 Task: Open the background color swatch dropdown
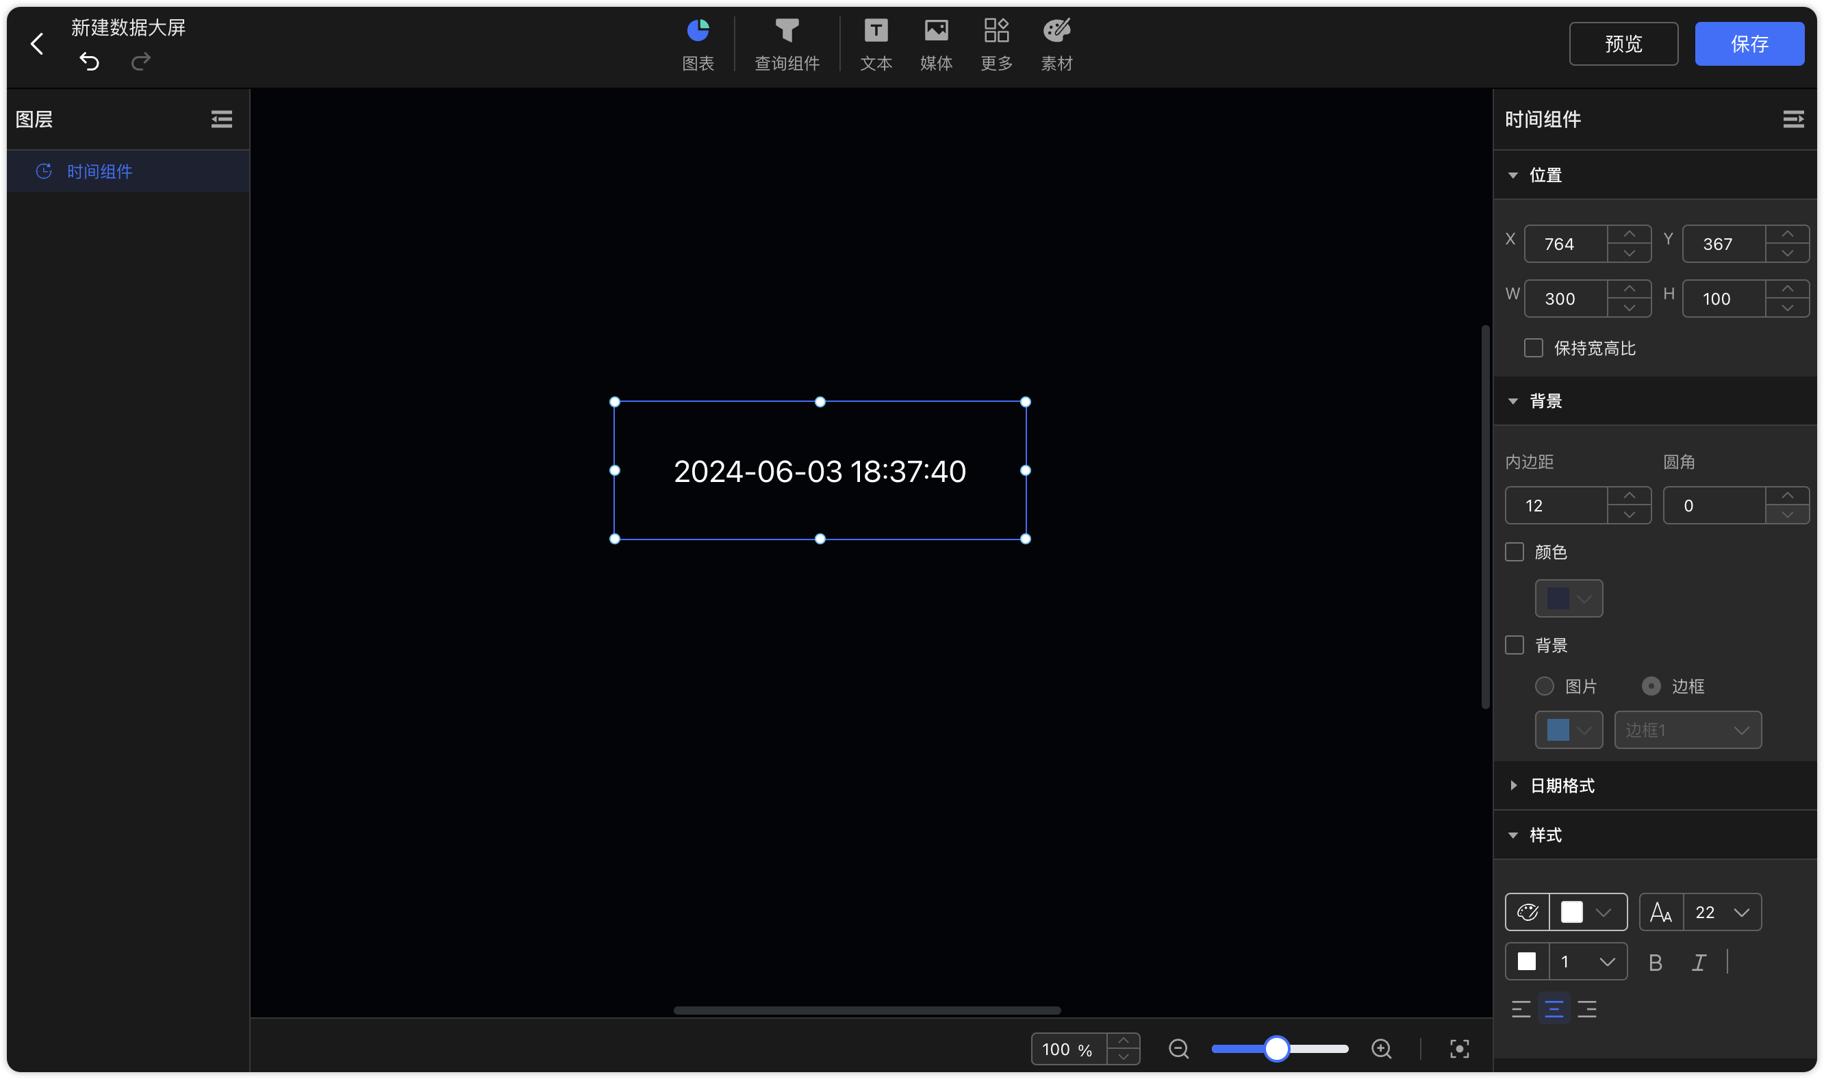coord(1568,598)
